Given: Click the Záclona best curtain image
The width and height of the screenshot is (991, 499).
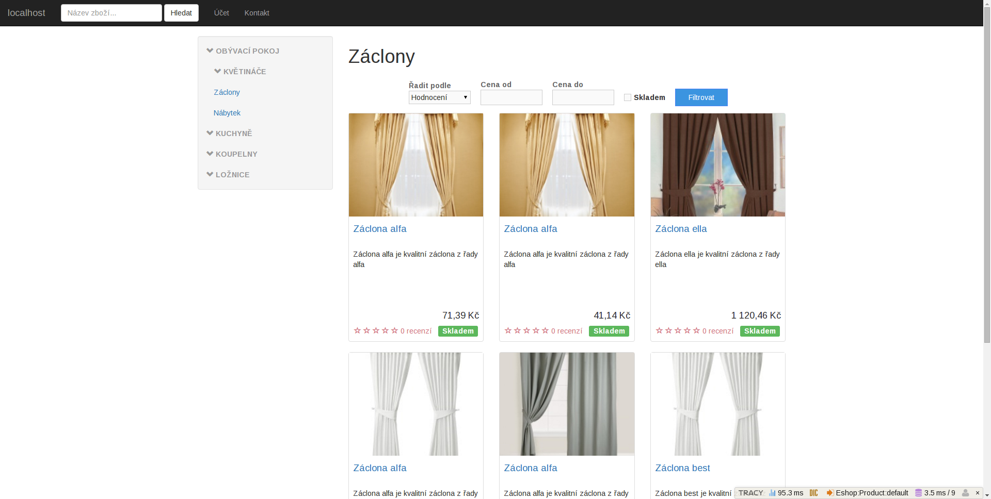Looking at the screenshot, I should pyautogui.click(x=717, y=404).
